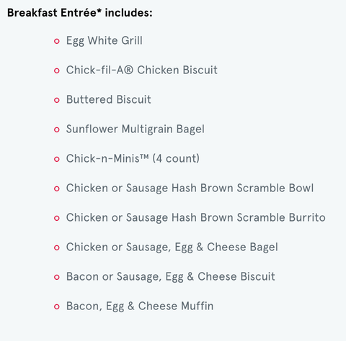This screenshot has height=341, width=346.
Task: Click Sunflower Multigrain Bagel entry
Action: click(136, 129)
